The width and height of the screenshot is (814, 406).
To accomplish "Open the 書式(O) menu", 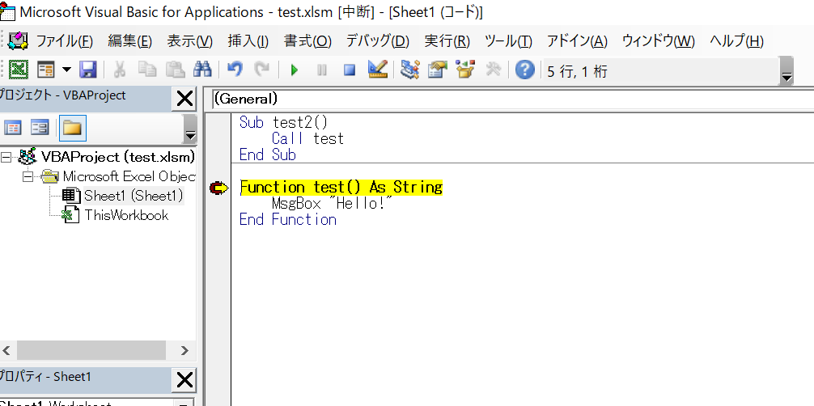I will coord(307,41).
